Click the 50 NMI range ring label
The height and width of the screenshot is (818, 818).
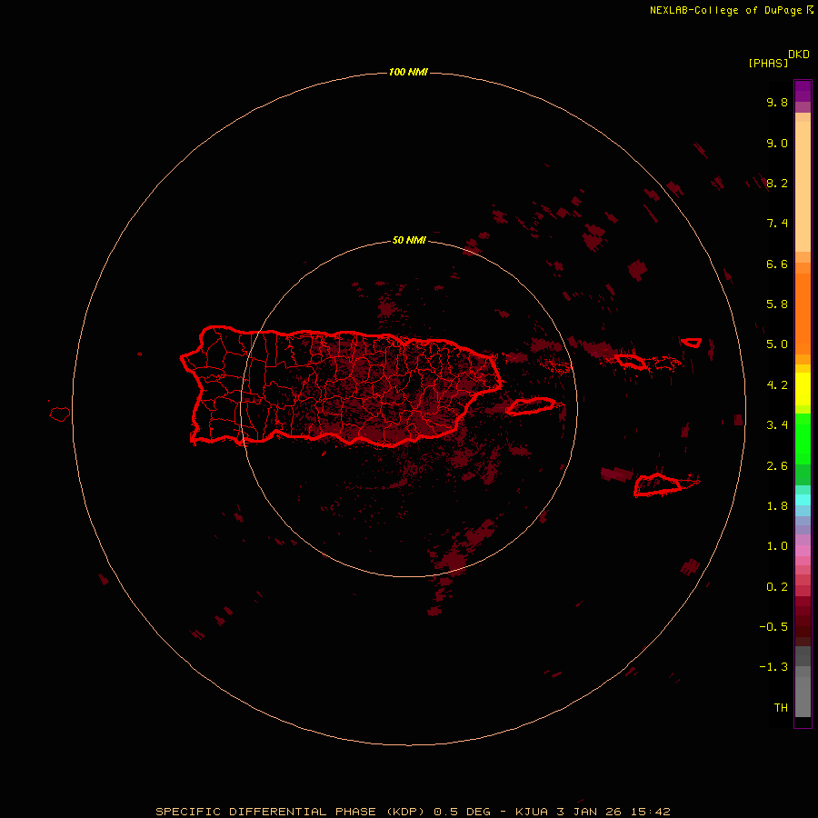[x=409, y=240]
